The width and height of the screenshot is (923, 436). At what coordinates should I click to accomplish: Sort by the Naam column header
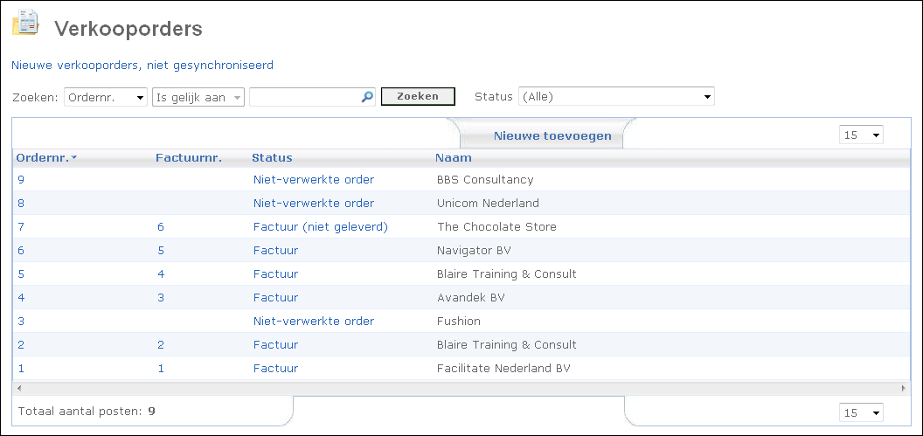pos(454,157)
